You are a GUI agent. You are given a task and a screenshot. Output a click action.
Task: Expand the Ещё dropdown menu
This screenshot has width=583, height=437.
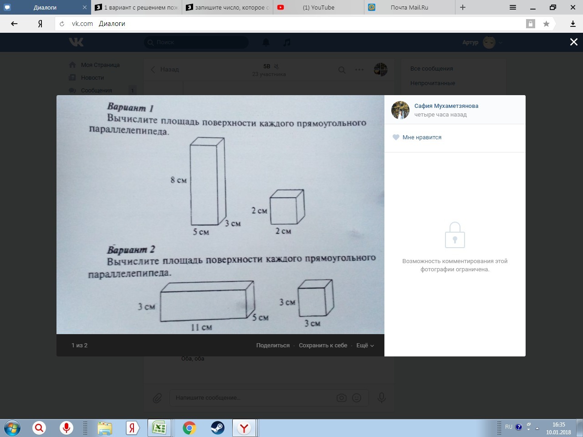pos(365,346)
